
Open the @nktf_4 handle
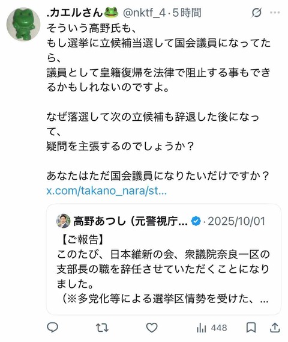pos(145,13)
